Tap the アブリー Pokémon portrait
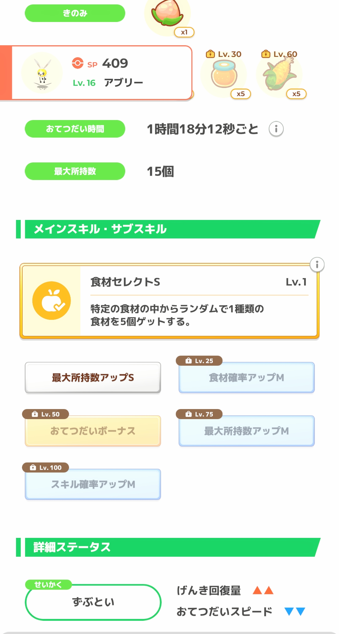Image resolution: width=339 pixels, height=634 pixels. point(42,73)
